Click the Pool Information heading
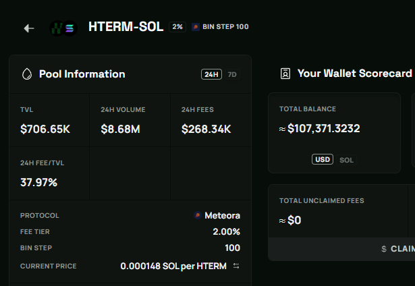This screenshot has height=286, width=415. (82, 74)
